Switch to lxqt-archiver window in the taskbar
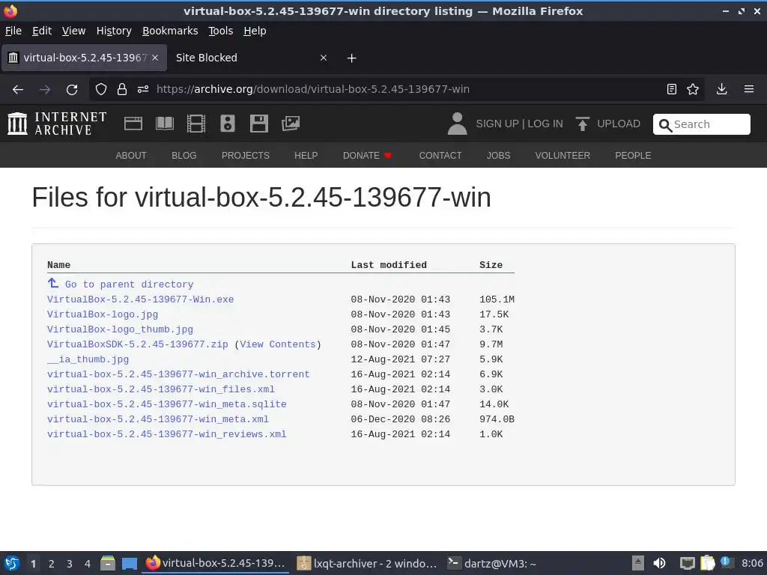The image size is (767, 575). (367, 563)
